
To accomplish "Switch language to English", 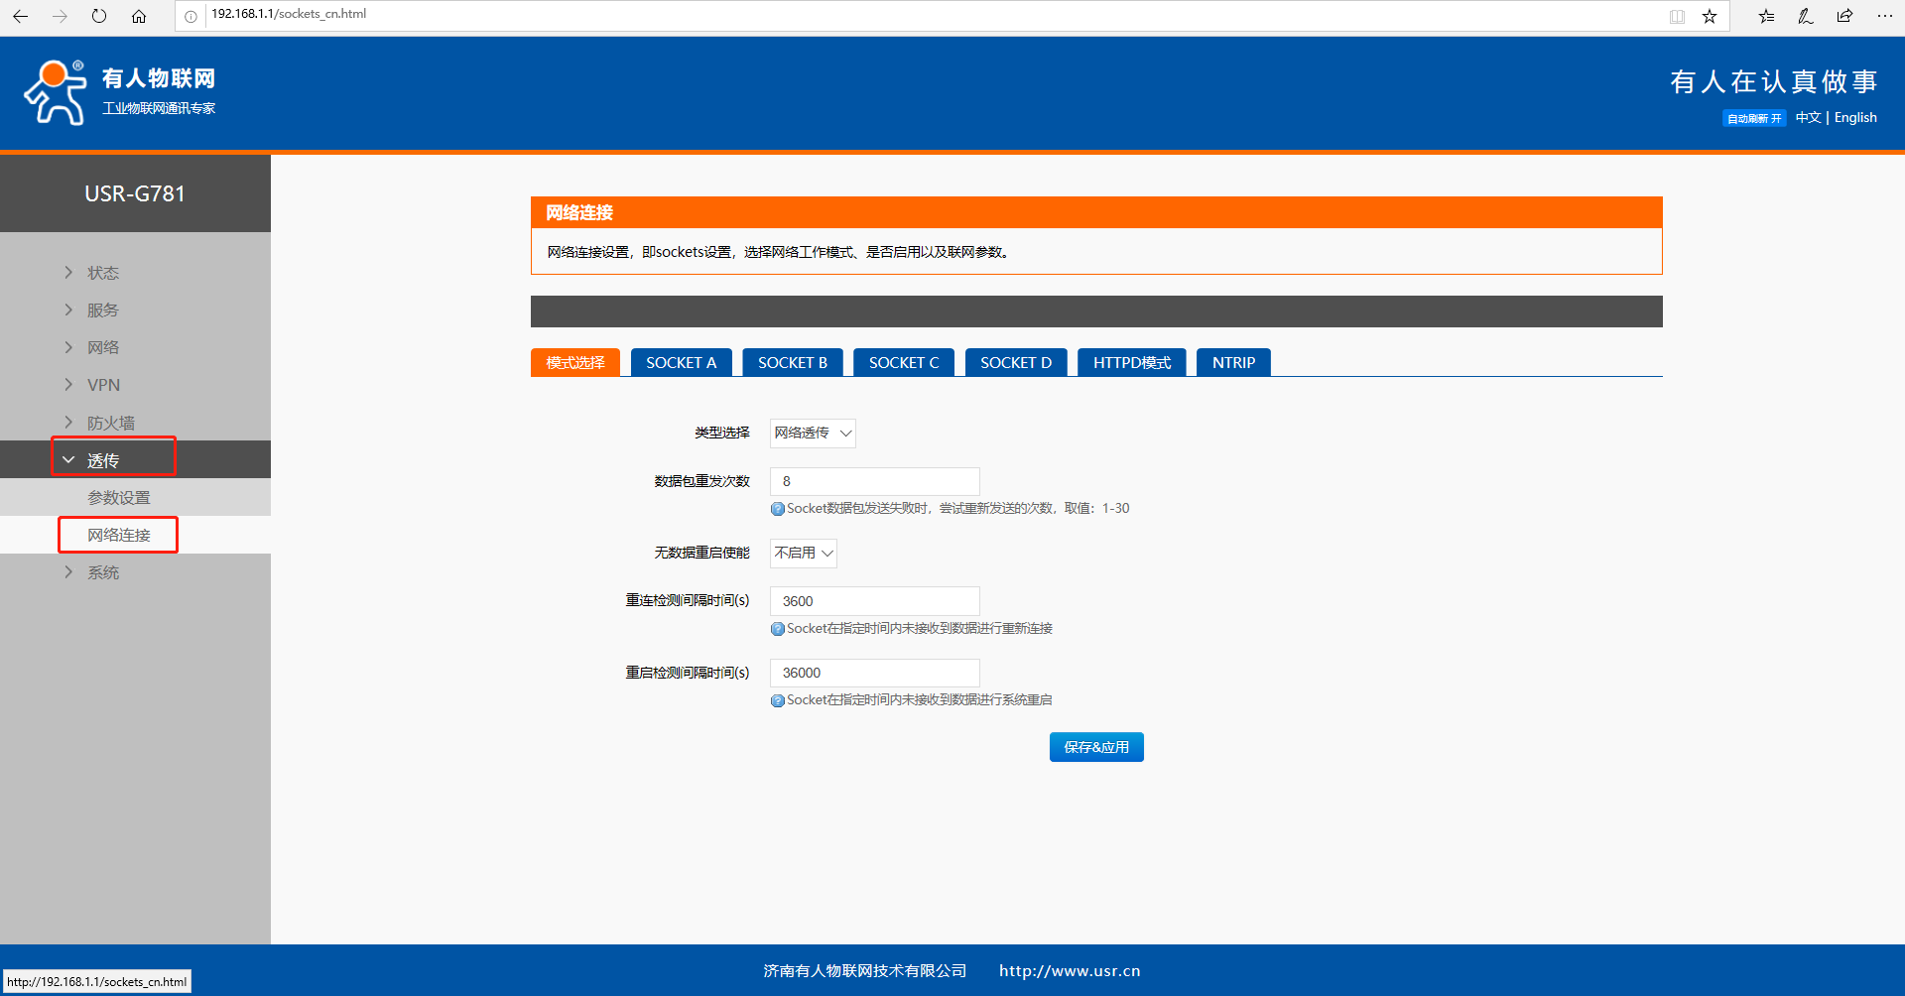I will pos(1854,117).
